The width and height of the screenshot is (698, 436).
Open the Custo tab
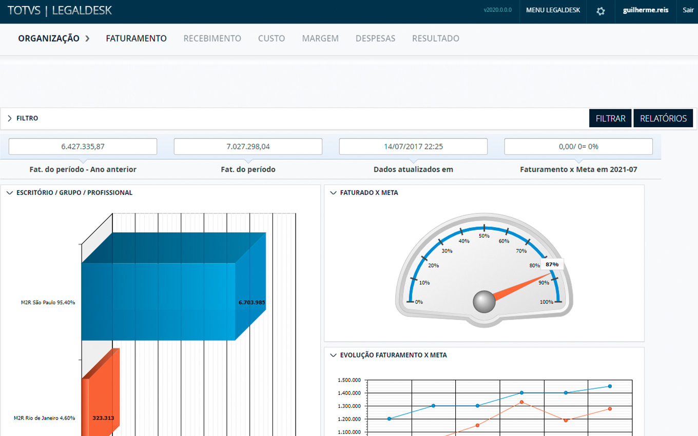click(271, 38)
